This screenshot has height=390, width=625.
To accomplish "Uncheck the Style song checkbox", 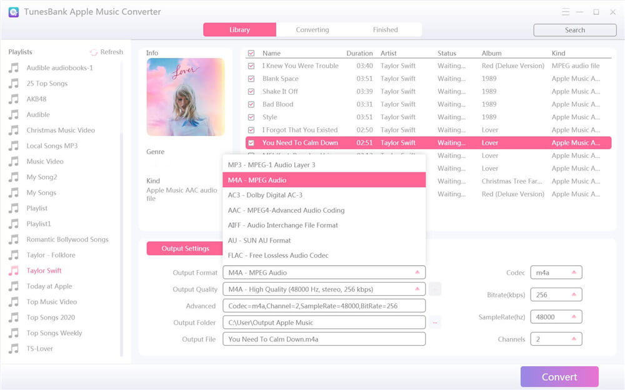I will pyautogui.click(x=251, y=117).
